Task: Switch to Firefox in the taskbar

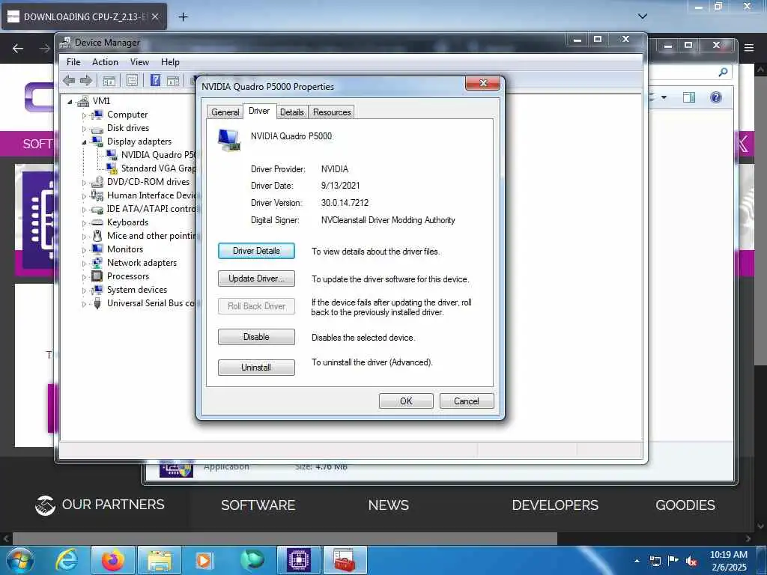Action: [113, 560]
